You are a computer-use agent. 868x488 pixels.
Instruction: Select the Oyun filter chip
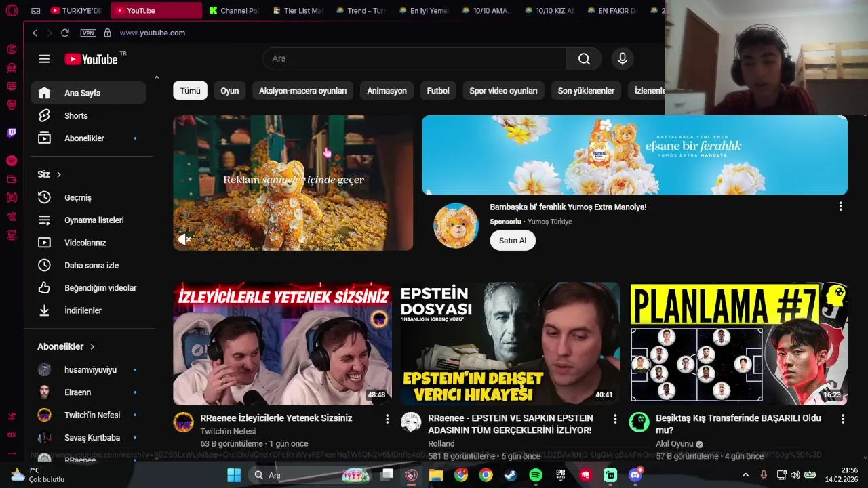pos(229,91)
